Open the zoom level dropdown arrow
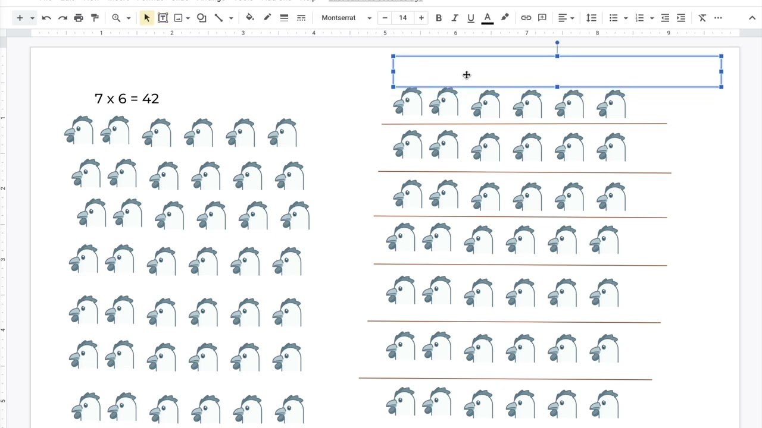The height and width of the screenshot is (428, 762). point(128,18)
